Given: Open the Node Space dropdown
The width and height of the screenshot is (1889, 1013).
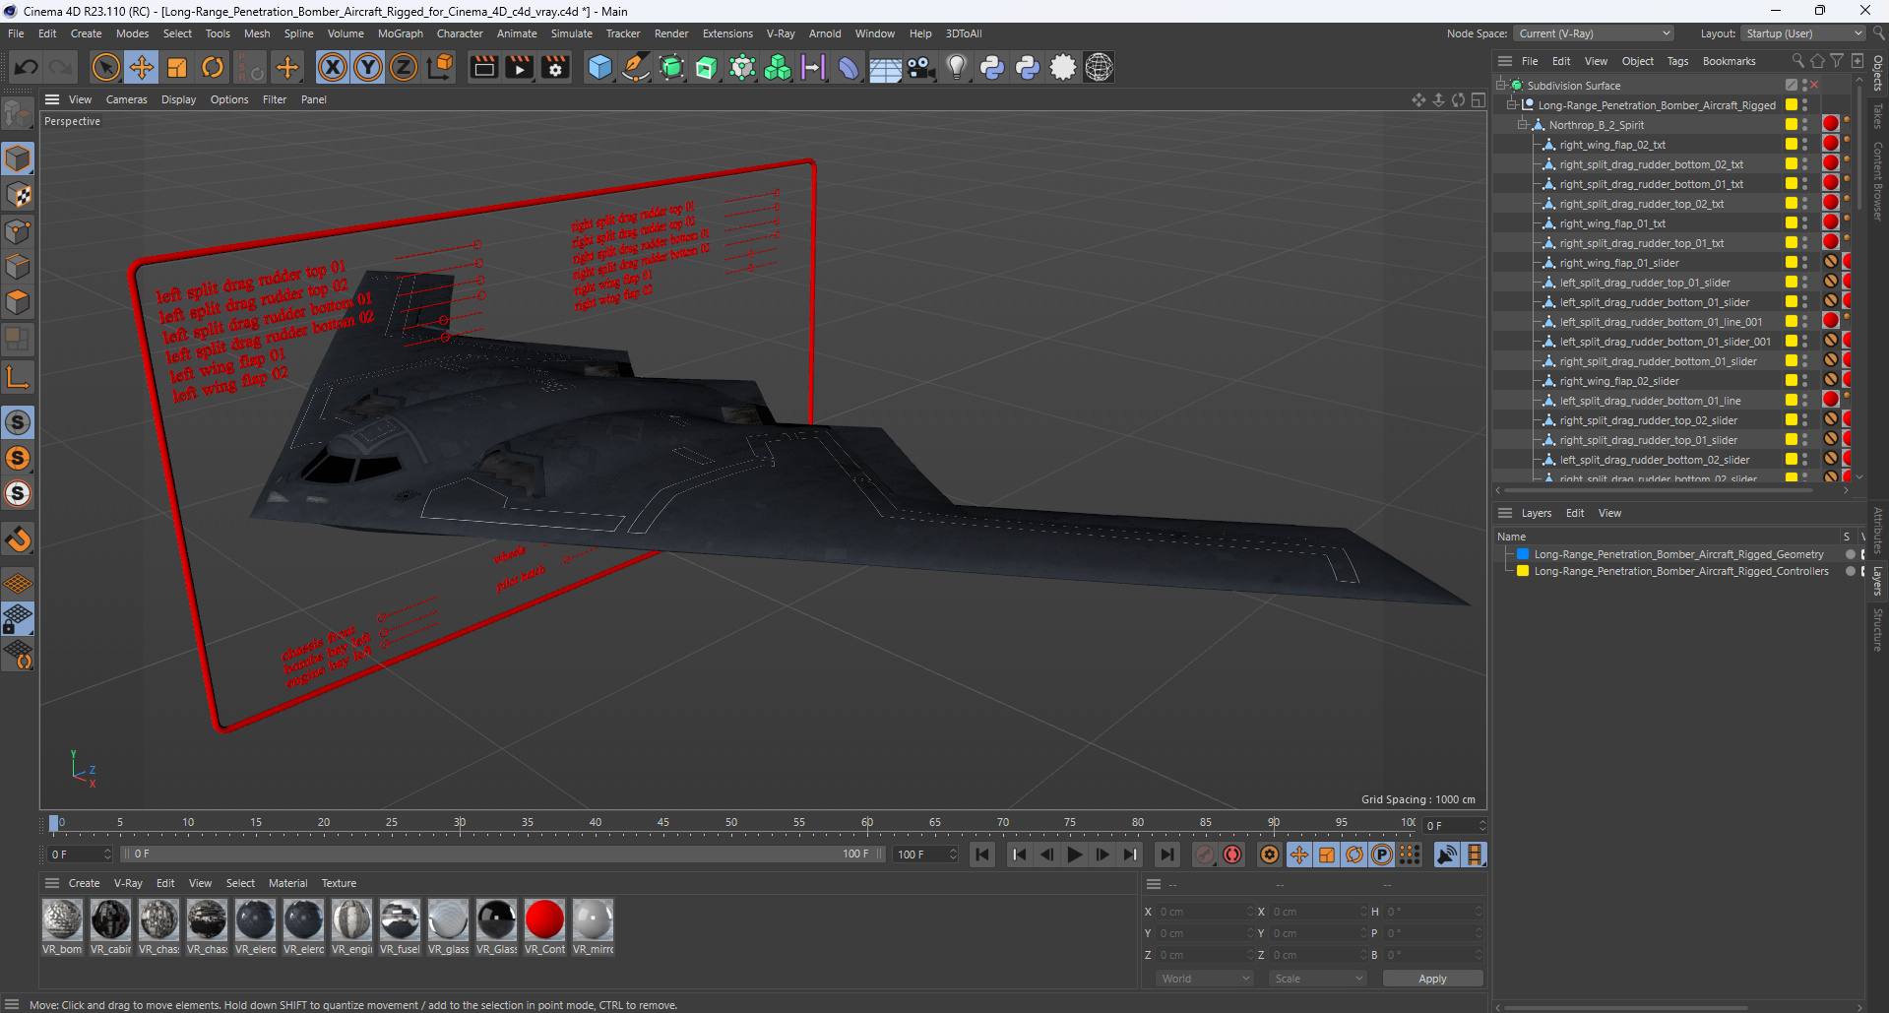Looking at the screenshot, I should point(1593,33).
